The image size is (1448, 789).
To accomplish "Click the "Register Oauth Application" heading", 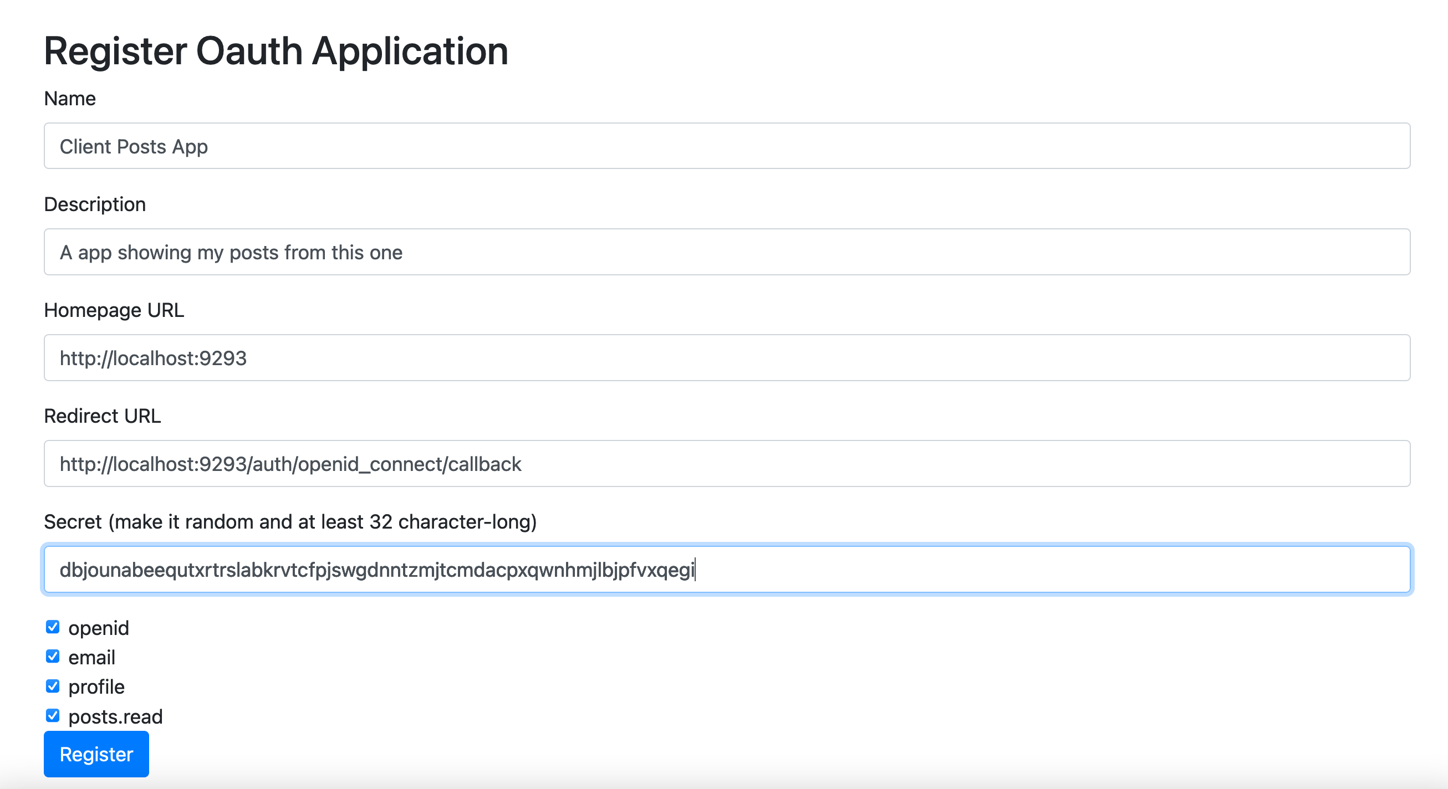I will (x=276, y=51).
